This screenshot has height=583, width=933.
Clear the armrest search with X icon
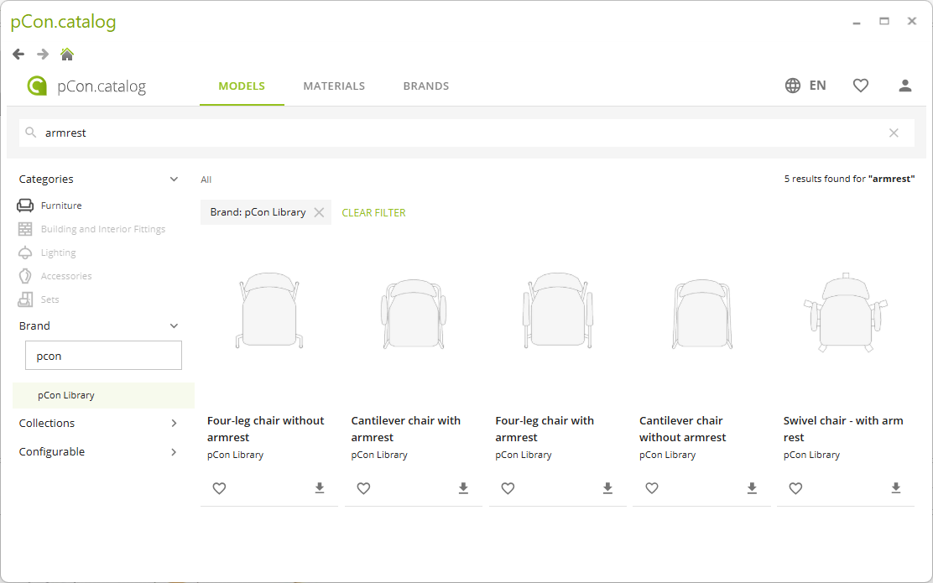894,133
